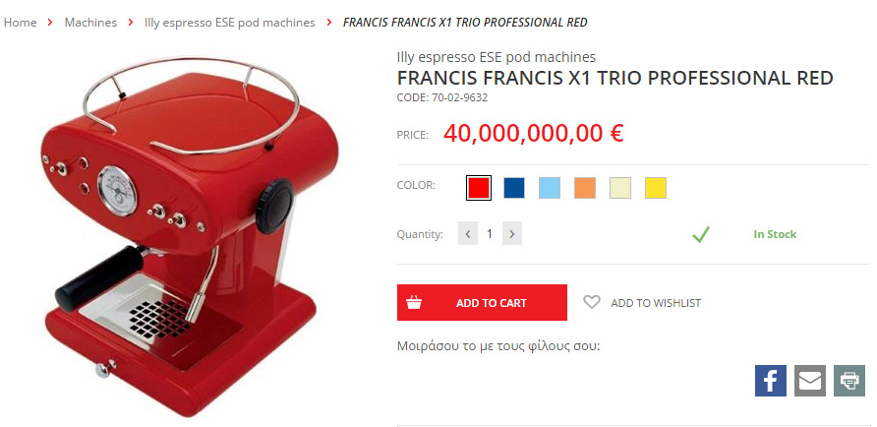The width and height of the screenshot is (877, 427).
Task: Open Illy espresso ESE pod machines breadcrumb
Action: pos(230,23)
